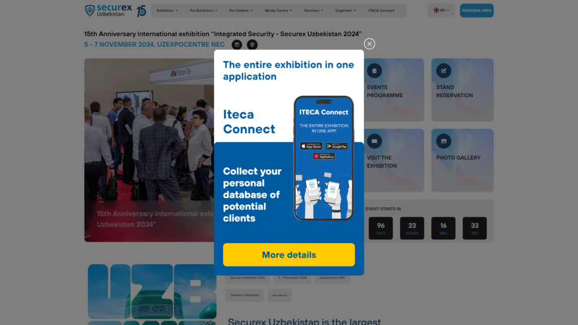Open the Personal Area button
This screenshot has width=578, height=325.
476,10
